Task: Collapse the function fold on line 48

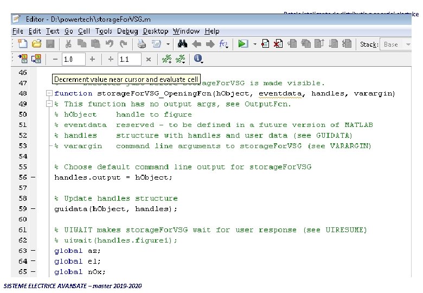Action: click(49, 93)
